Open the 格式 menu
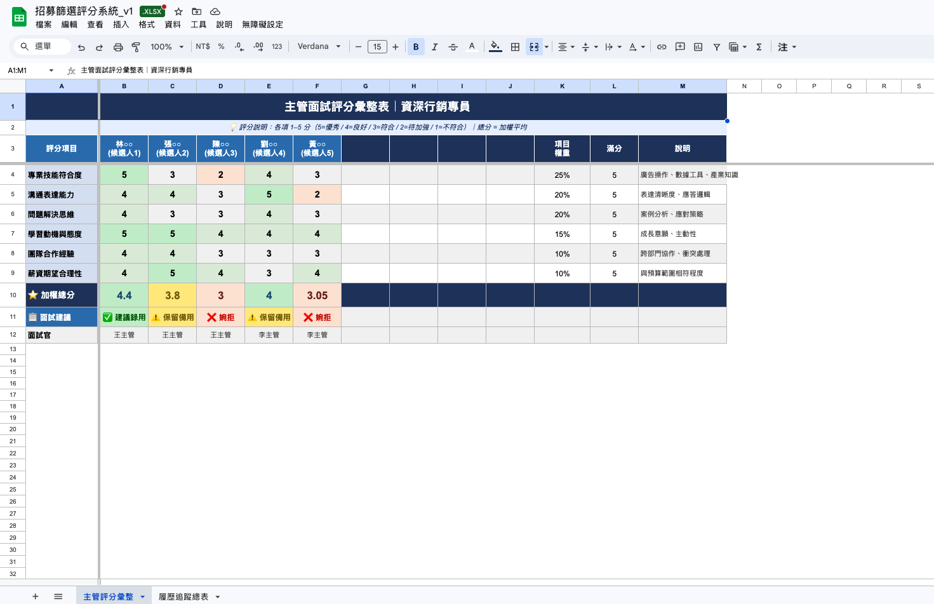The image size is (934, 604). click(147, 25)
